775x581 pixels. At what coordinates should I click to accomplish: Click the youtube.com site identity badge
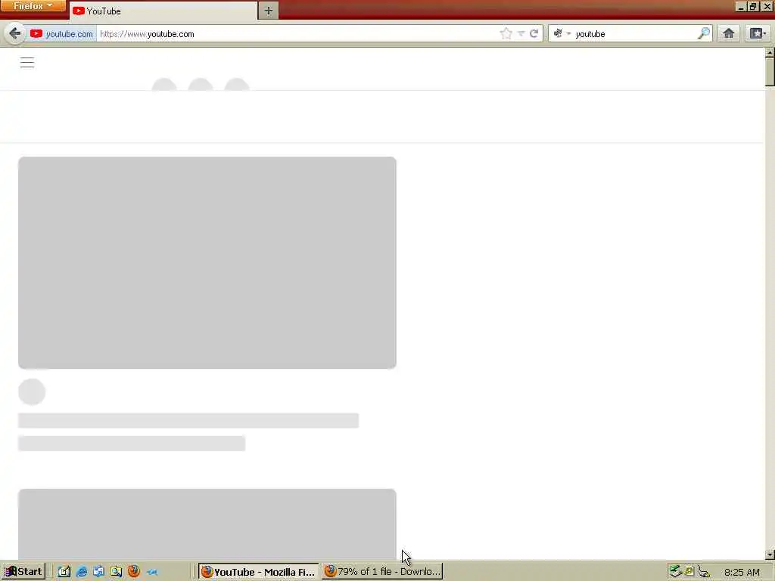pyautogui.click(x=61, y=34)
